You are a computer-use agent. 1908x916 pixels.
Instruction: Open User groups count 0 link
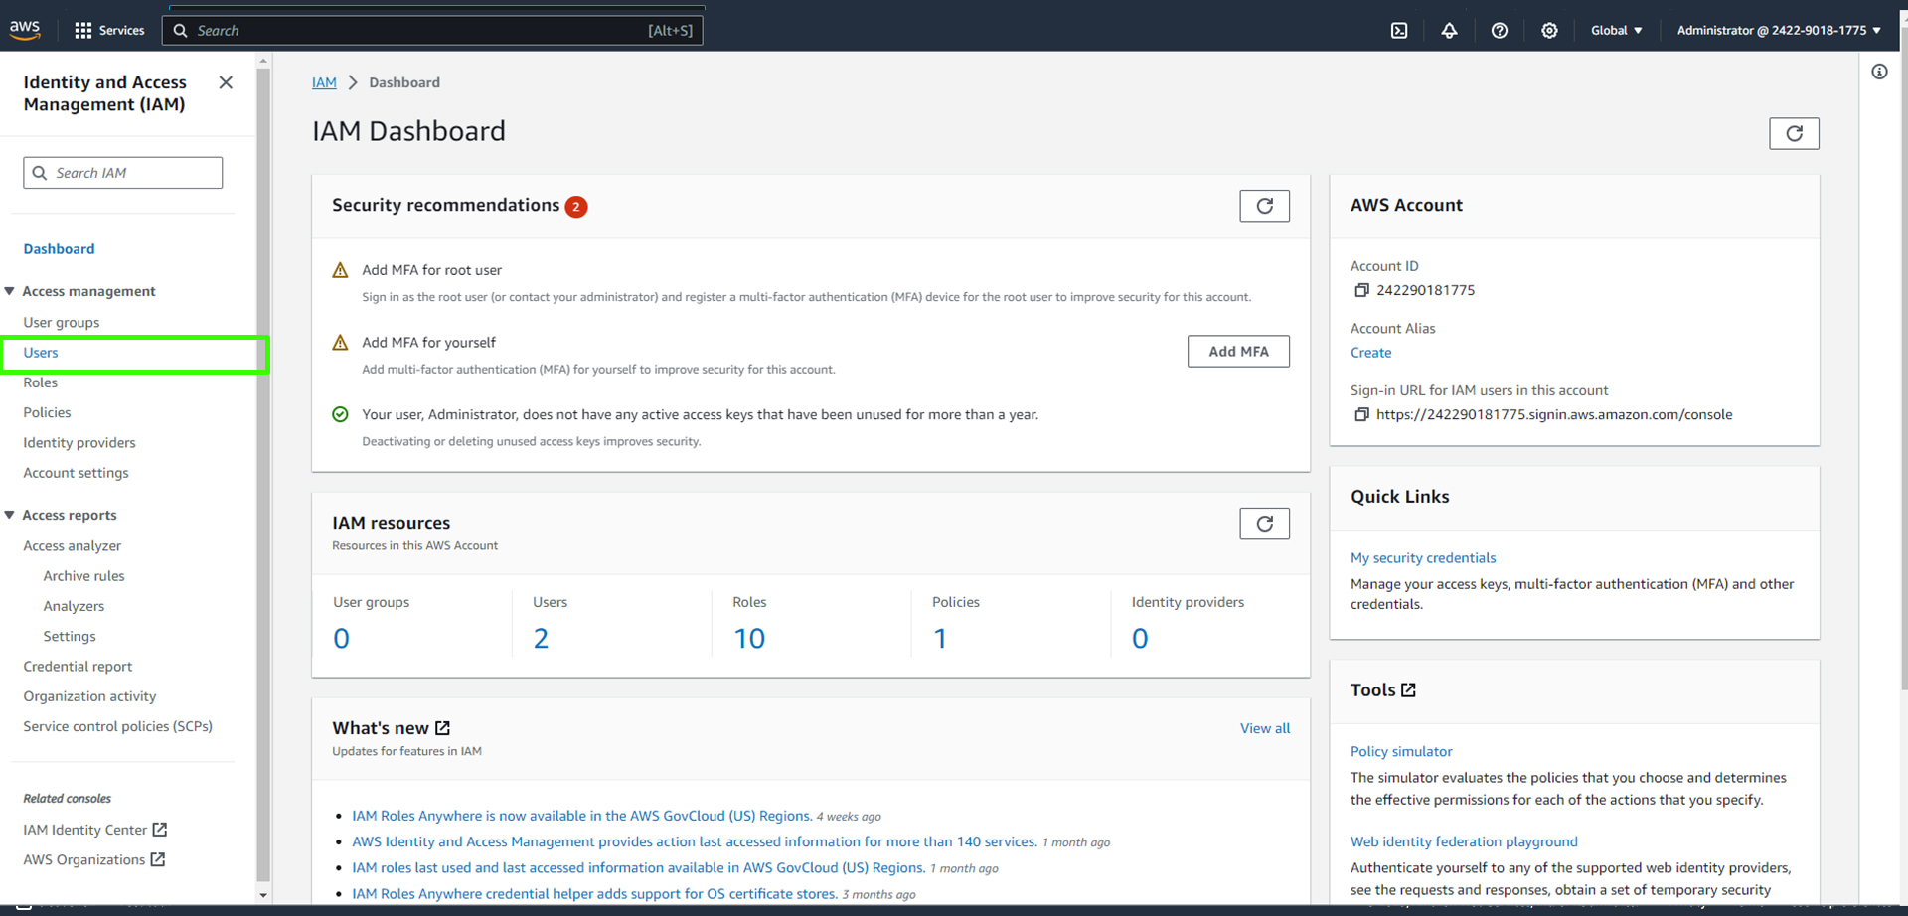click(x=341, y=638)
